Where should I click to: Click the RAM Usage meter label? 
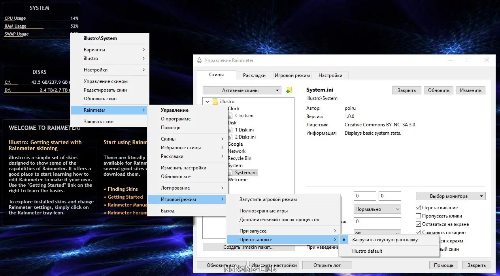pos(15,26)
